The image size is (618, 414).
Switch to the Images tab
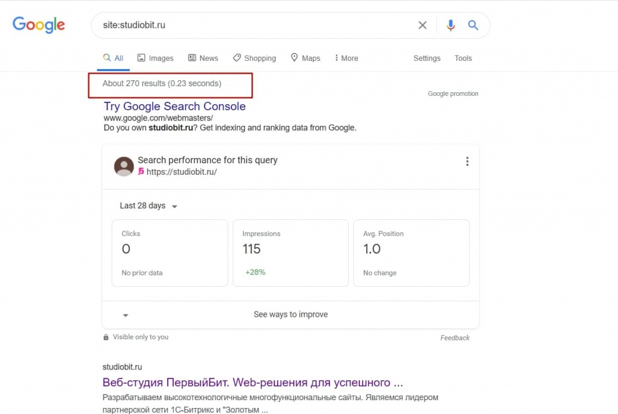[155, 58]
